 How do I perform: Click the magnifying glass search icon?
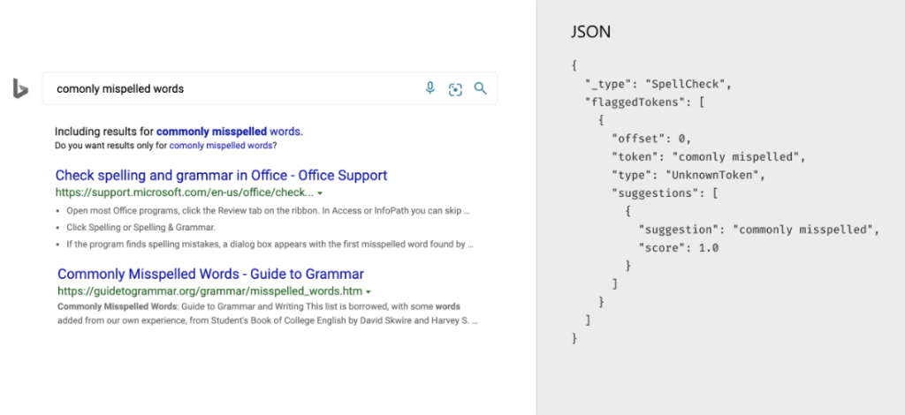(x=480, y=88)
